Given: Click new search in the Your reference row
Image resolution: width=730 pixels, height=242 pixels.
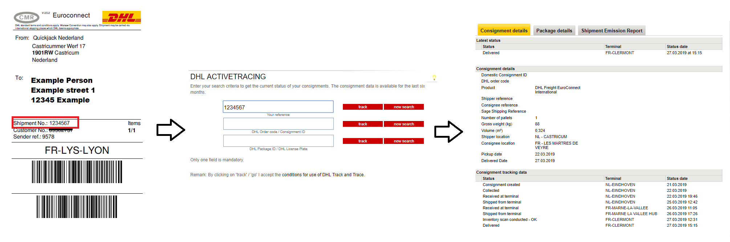Looking at the screenshot, I should (403, 107).
